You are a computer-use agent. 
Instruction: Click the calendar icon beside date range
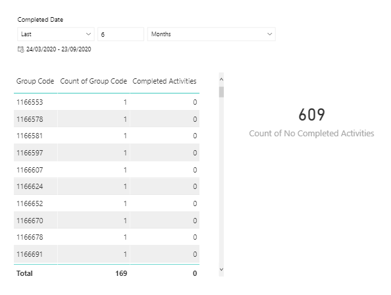click(20, 49)
